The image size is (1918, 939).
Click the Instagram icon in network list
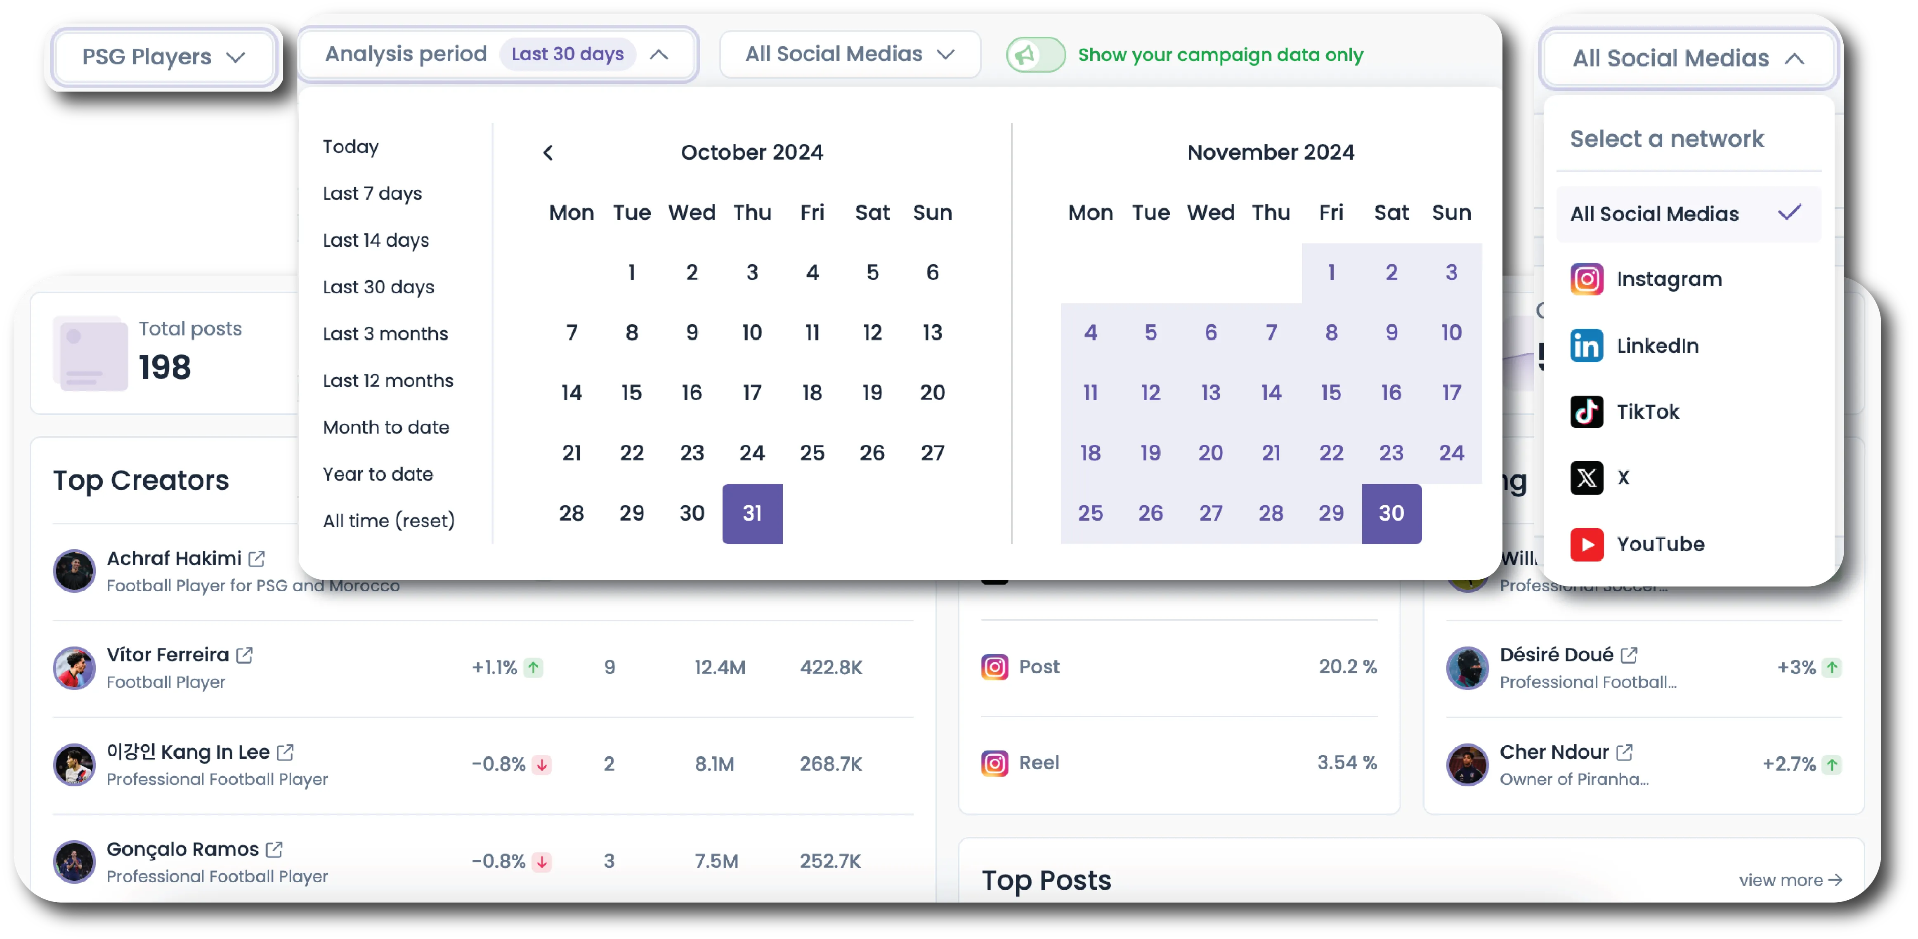coord(1586,279)
